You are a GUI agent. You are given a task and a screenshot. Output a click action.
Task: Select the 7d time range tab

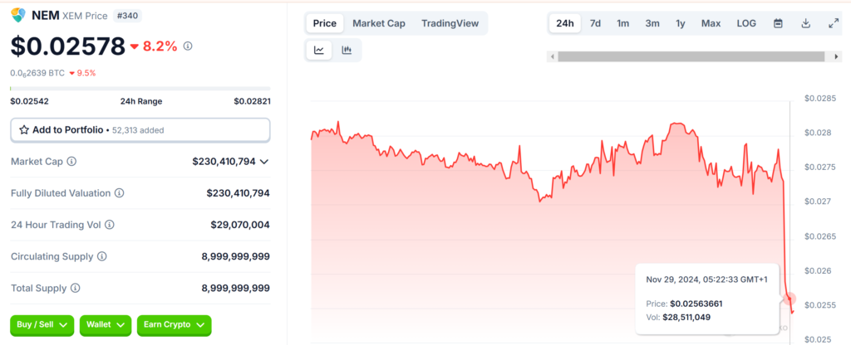point(595,23)
